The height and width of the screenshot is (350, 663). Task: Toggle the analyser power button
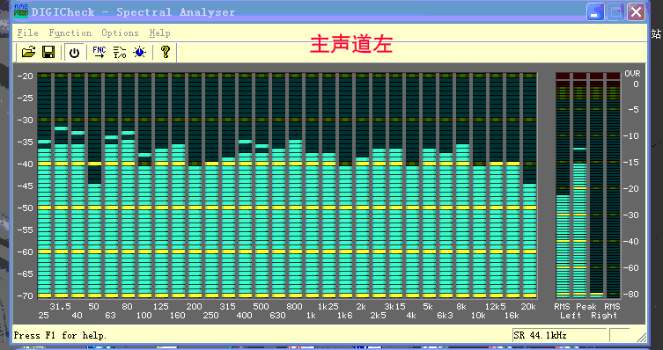click(75, 53)
